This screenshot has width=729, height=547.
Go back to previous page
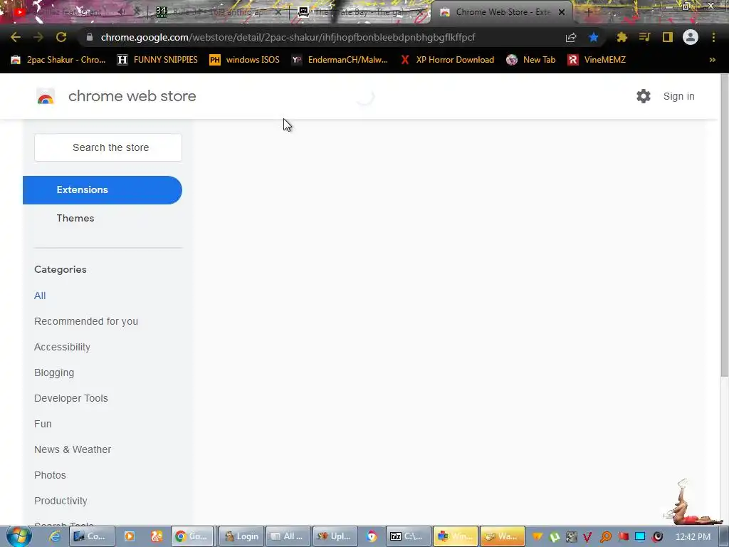click(16, 37)
